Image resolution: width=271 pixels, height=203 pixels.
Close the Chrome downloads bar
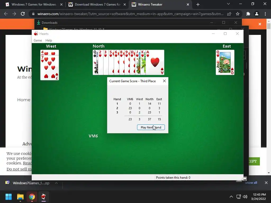(x=266, y=183)
